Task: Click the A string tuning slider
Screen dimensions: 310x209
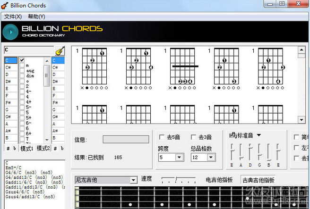Action: click(241, 152)
